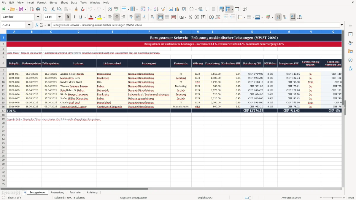Open the Underline style dropdown arrow
Screen dimensions: 356x200
[85, 17]
